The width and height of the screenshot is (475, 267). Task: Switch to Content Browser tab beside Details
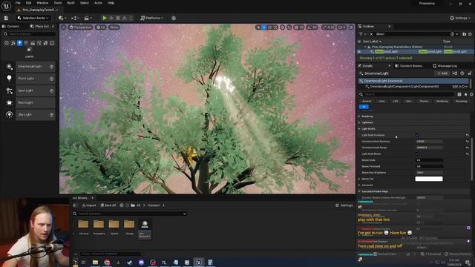[409, 66]
